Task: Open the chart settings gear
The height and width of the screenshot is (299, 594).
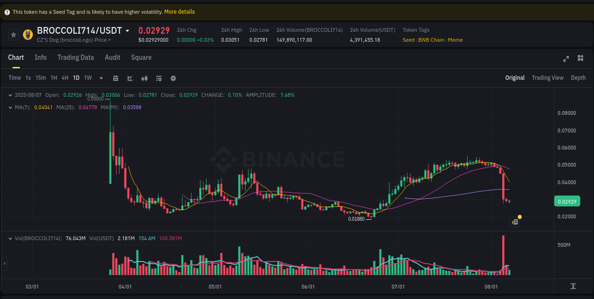Action: pyautogui.click(x=173, y=78)
